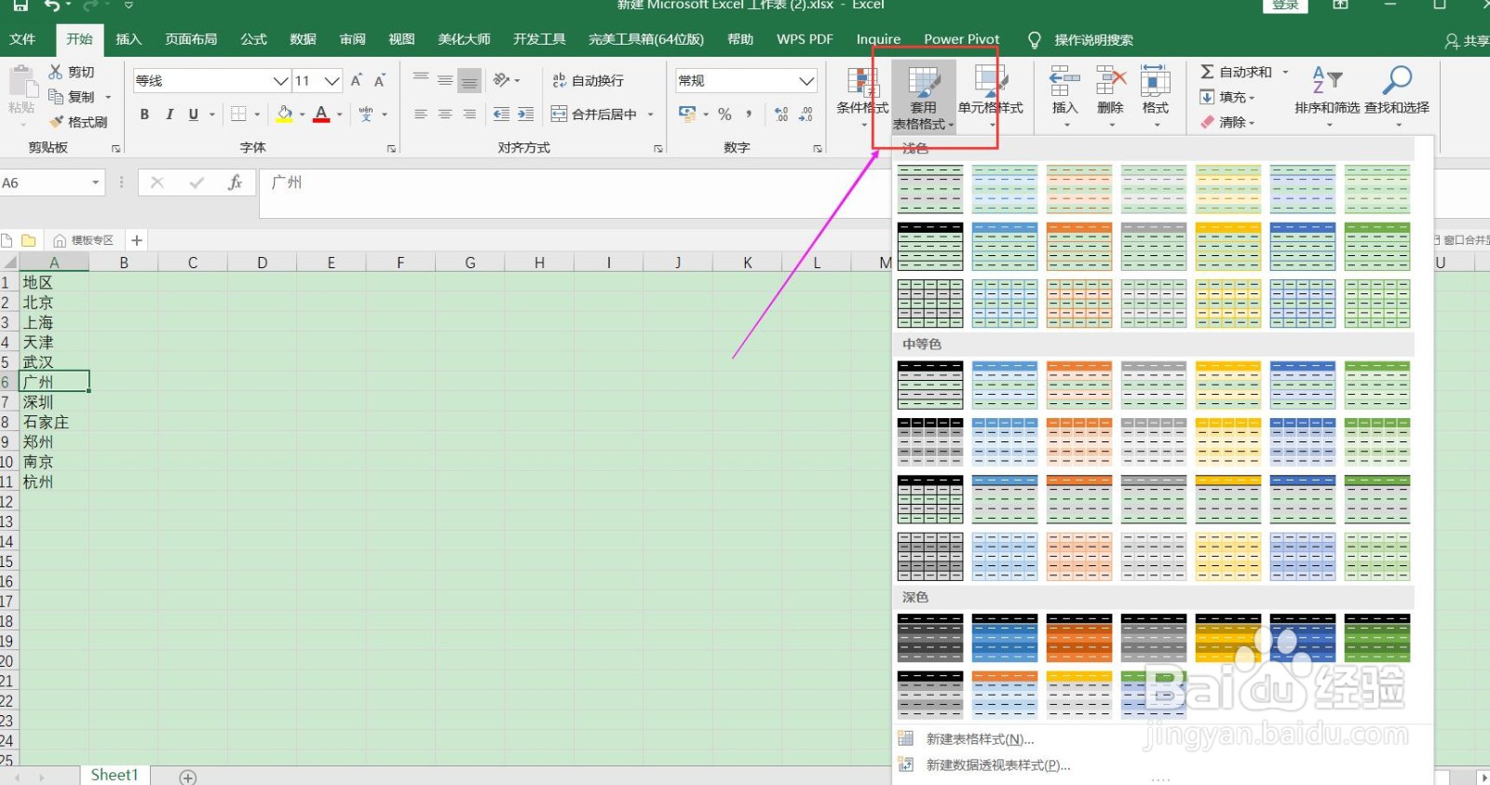Open Name Box dropdown arrow
This screenshot has width=1490, height=785.
pos(95,183)
